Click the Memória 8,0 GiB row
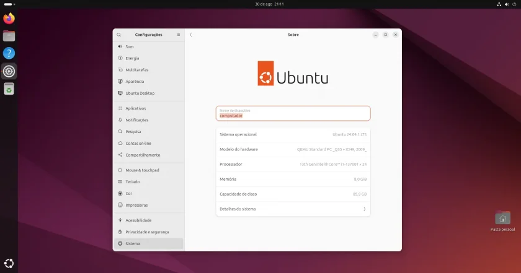This screenshot has height=273, width=521. (293, 179)
